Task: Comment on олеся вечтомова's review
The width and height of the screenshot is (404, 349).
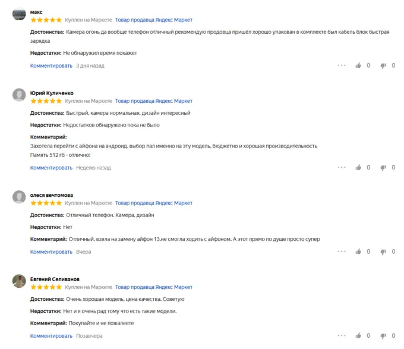Action: 51,252
